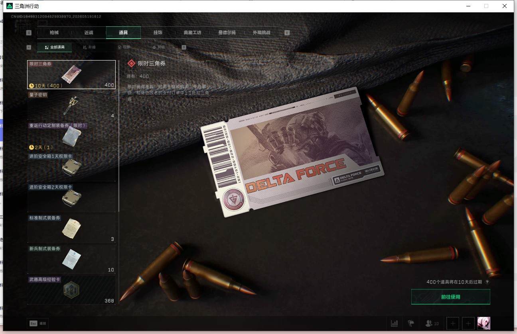
Task: Click the 限时三角券 detail heading
Action: (x=152, y=63)
